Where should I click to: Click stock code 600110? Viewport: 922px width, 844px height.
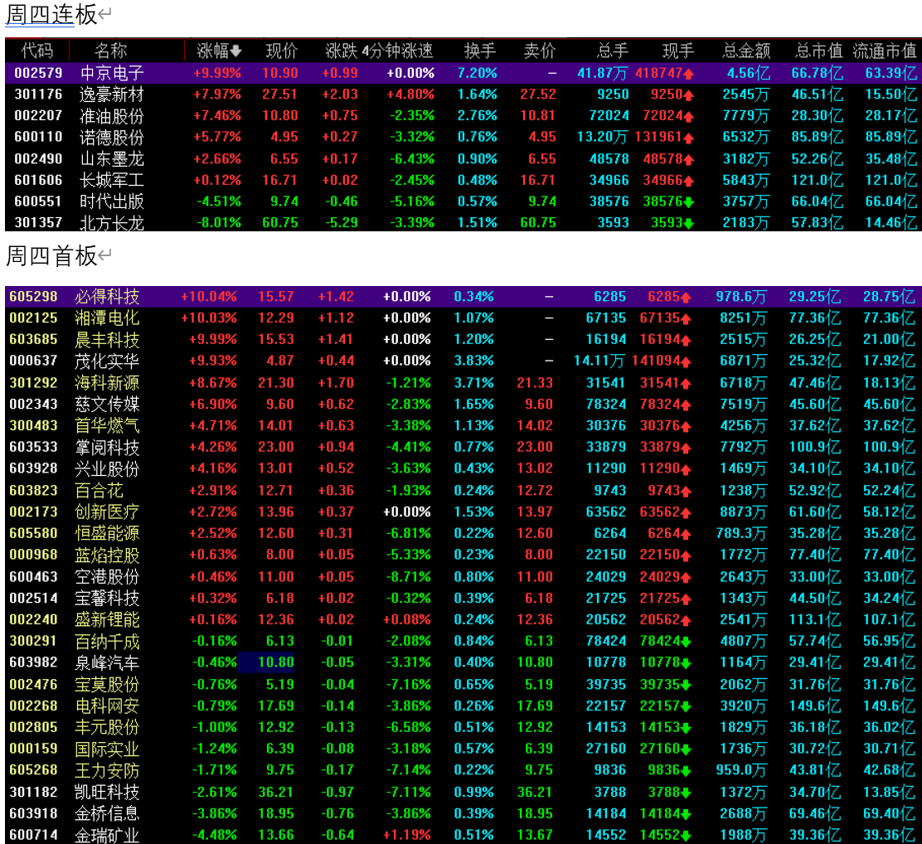click(38, 137)
